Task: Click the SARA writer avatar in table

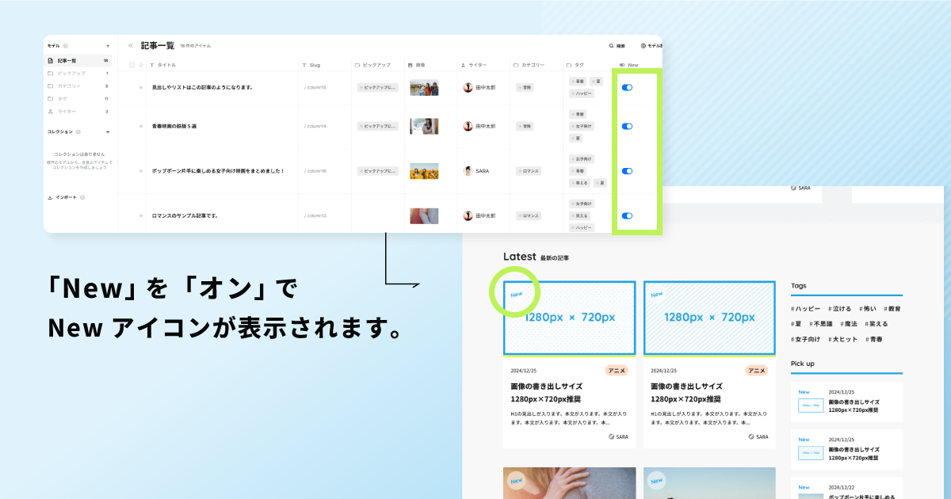Action: click(x=468, y=170)
